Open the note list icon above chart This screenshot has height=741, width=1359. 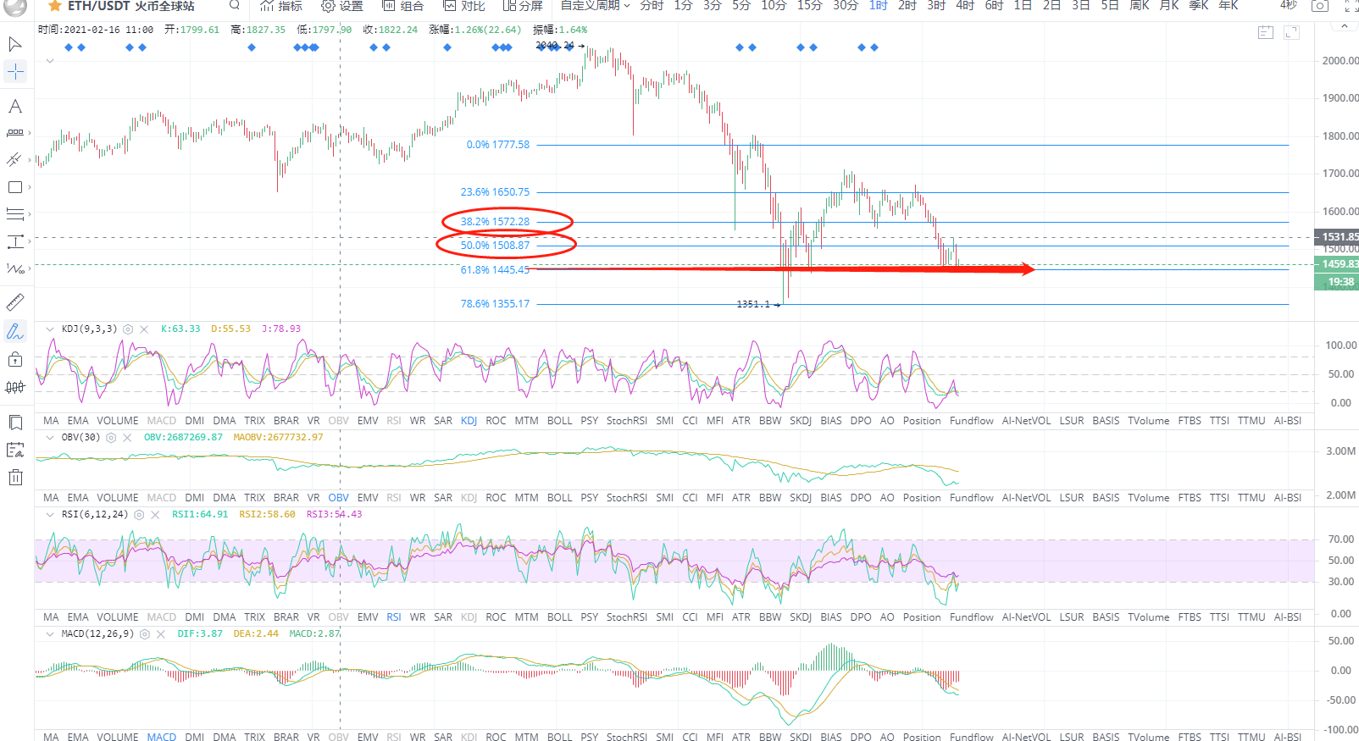coord(1266,33)
